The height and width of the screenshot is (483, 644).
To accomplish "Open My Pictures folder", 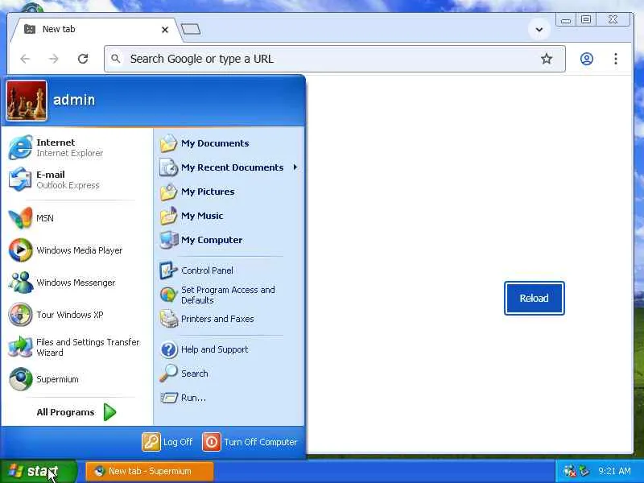I will 229,192.
